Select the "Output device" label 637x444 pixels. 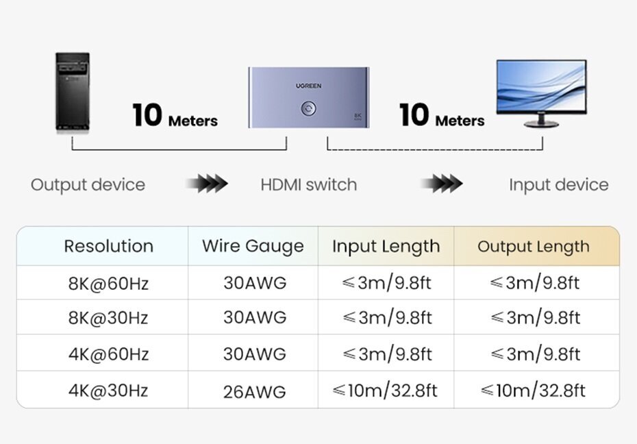coord(88,184)
